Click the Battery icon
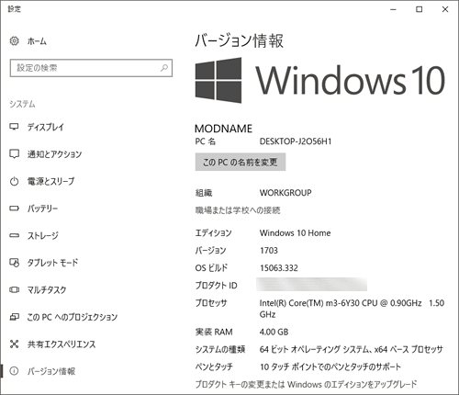 coord(14,209)
